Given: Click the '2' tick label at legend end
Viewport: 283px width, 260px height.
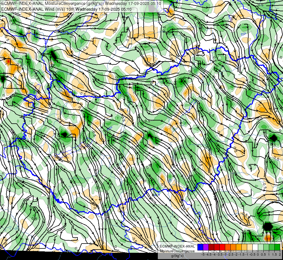Looking at the screenshot, I should coord(280,255).
